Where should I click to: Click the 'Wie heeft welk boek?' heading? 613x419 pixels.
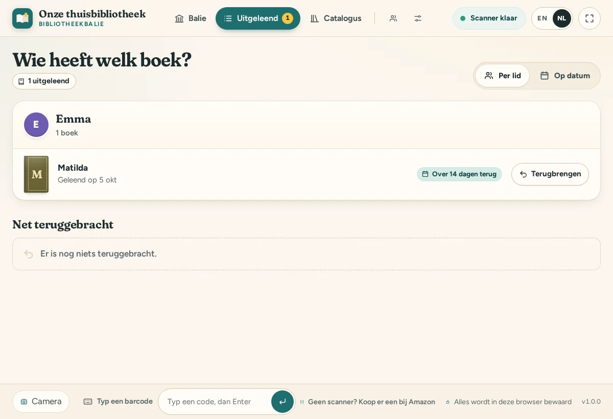pyautogui.click(x=102, y=60)
